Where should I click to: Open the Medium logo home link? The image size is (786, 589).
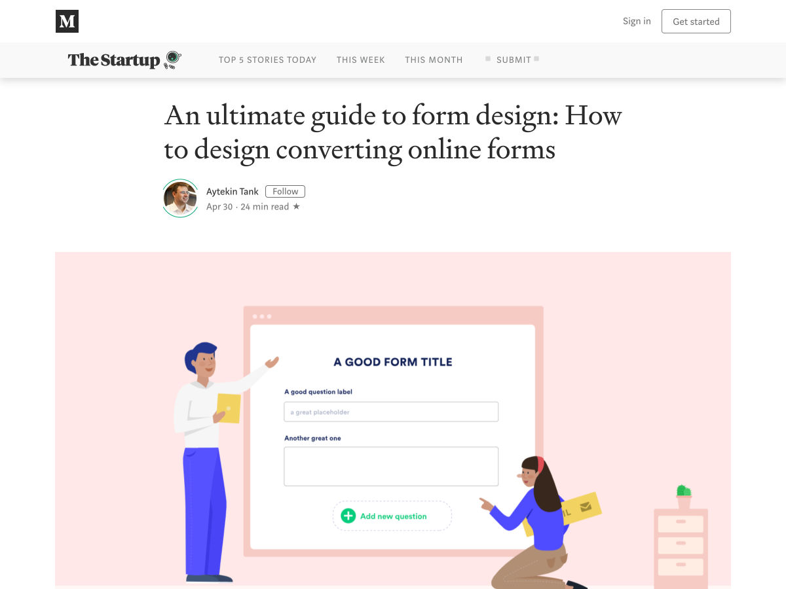point(67,22)
